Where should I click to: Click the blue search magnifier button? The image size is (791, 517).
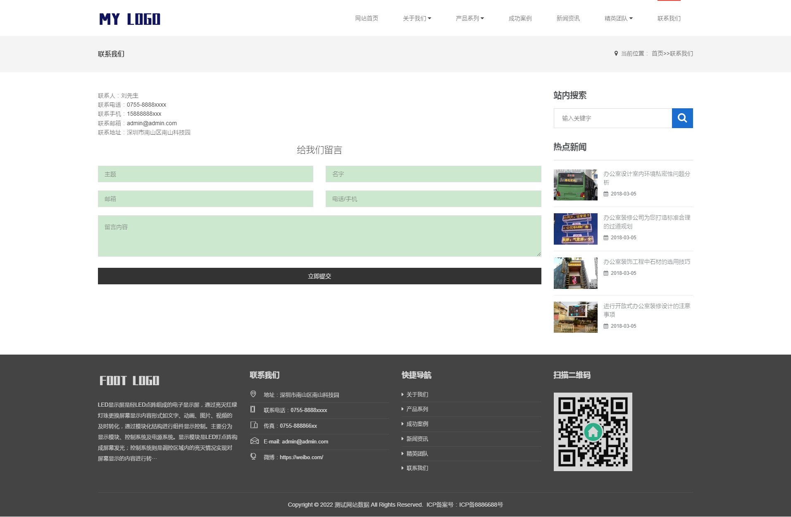tap(682, 118)
